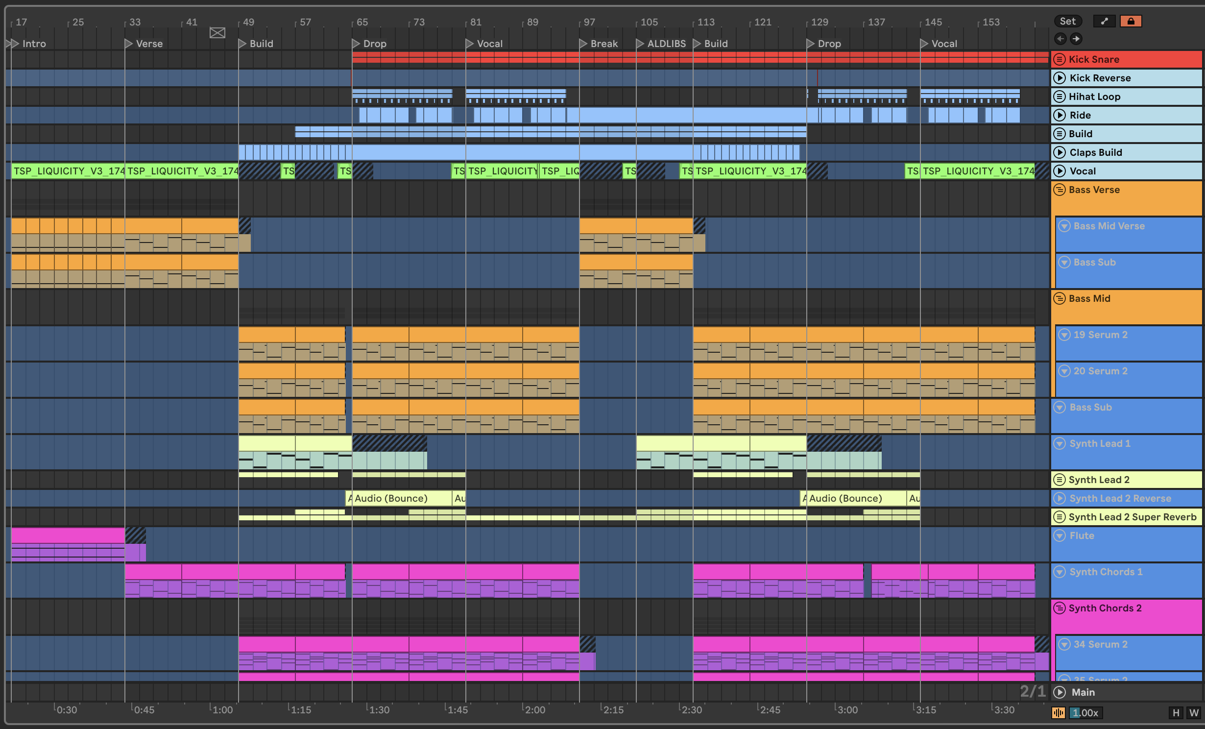Click the Vocal track unfold icon
The height and width of the screenshot is (729, 1205).
click(x=1060, y=171)
